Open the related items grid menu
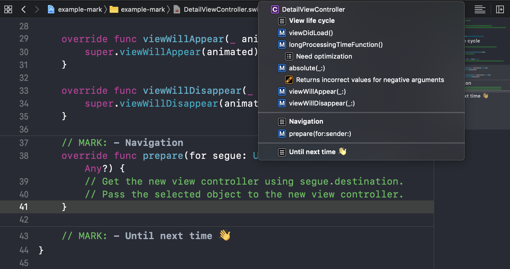 point(8,9)
